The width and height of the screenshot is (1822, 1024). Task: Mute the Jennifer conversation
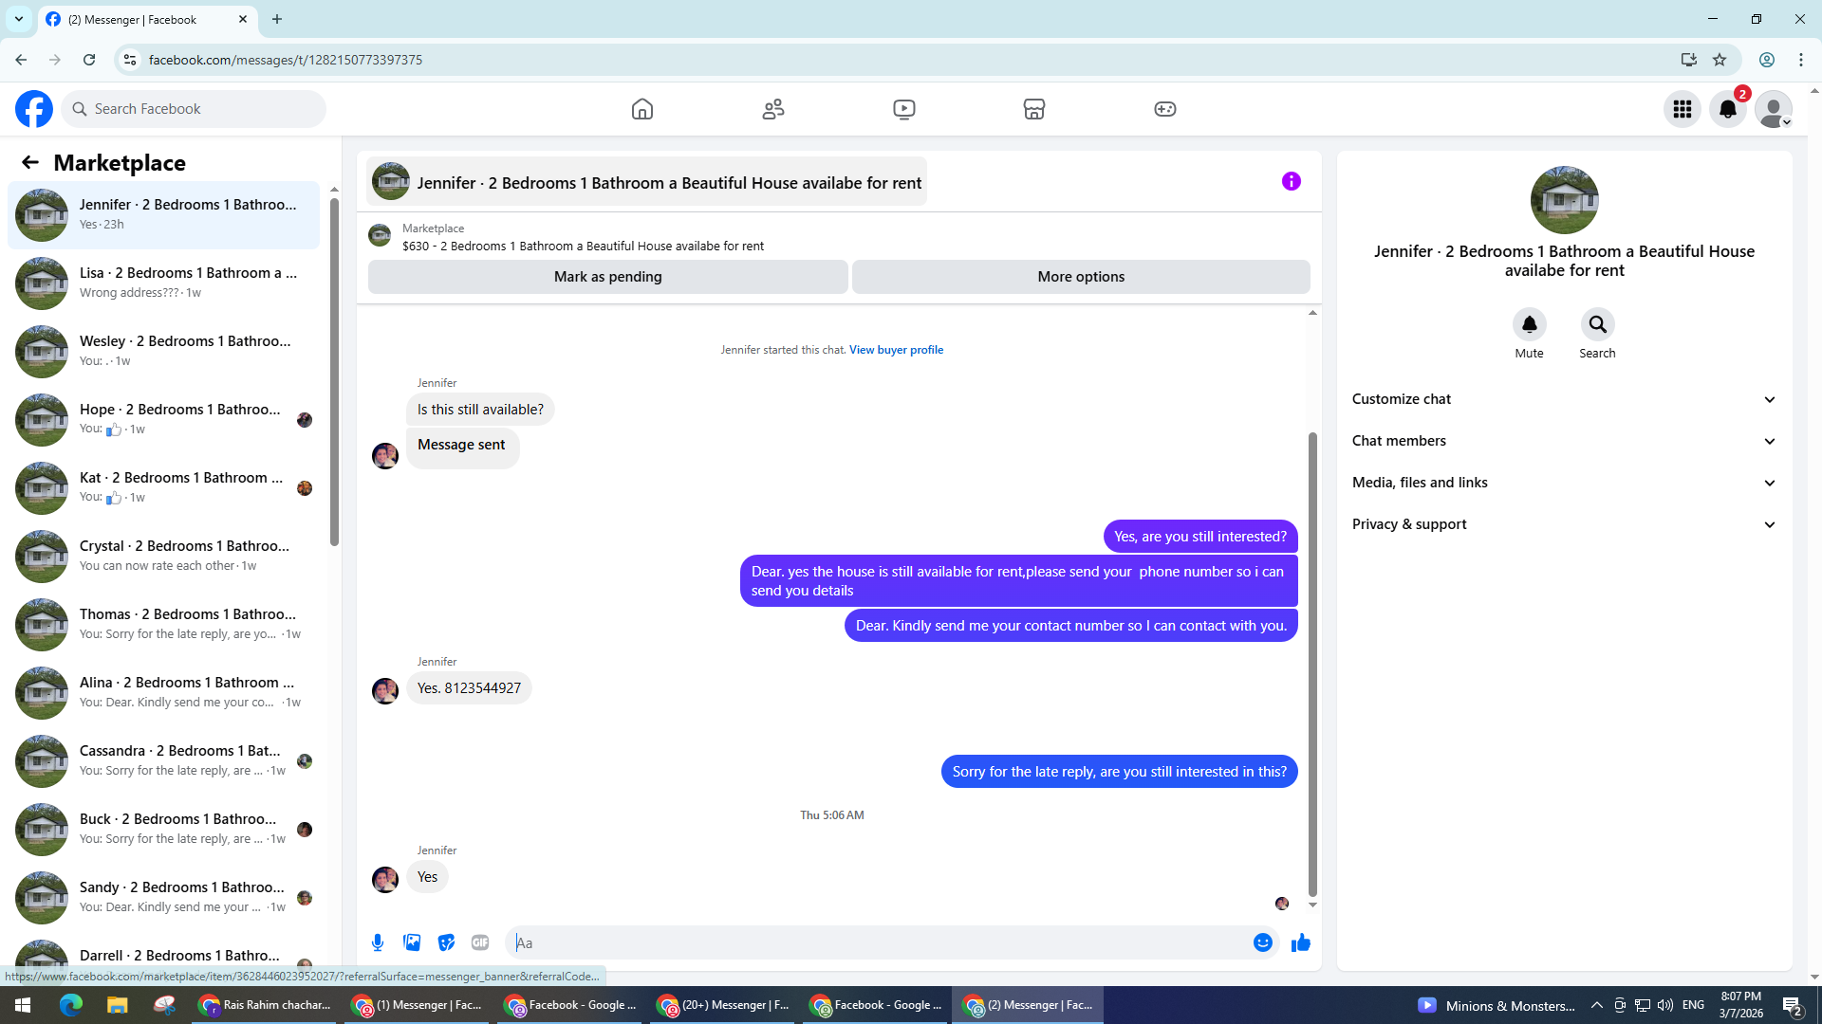coord(1529,324)
